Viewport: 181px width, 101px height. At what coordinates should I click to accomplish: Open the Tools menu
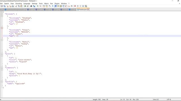coord(41,4)
